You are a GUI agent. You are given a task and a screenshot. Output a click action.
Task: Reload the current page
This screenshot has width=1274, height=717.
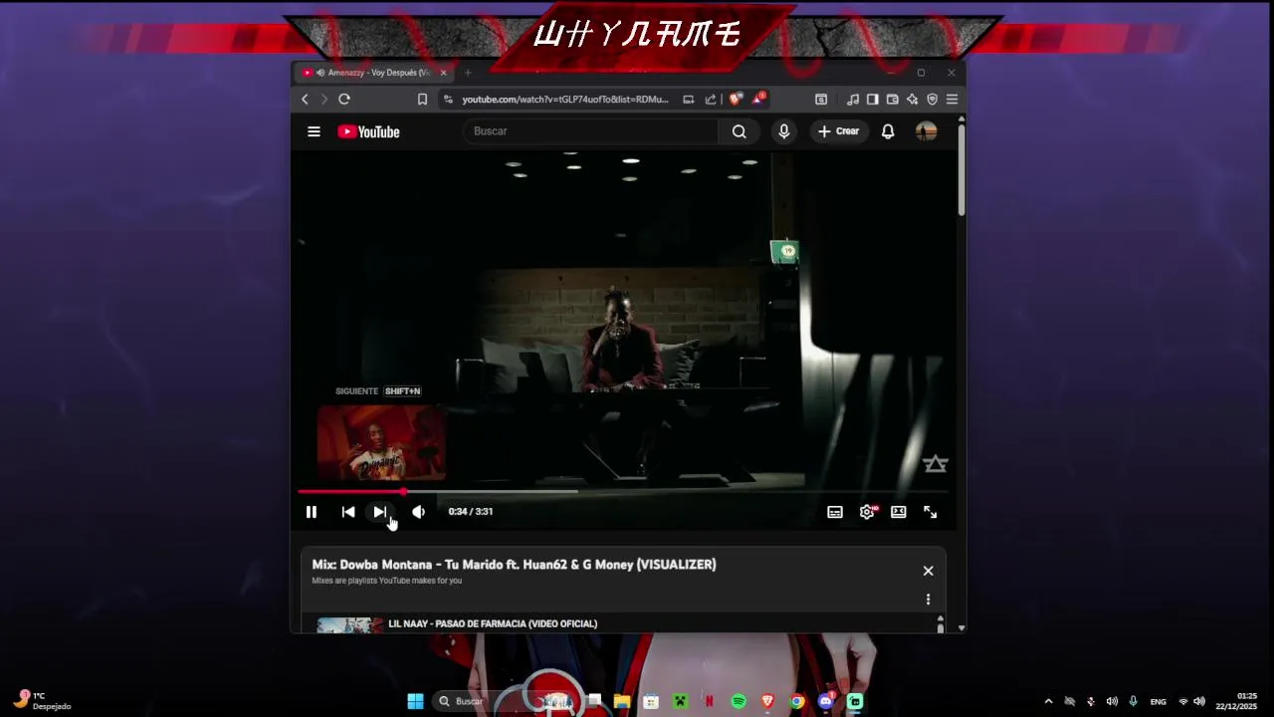point(344,100)
